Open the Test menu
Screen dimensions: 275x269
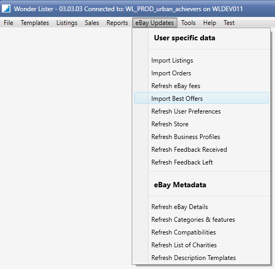(229, 23)
